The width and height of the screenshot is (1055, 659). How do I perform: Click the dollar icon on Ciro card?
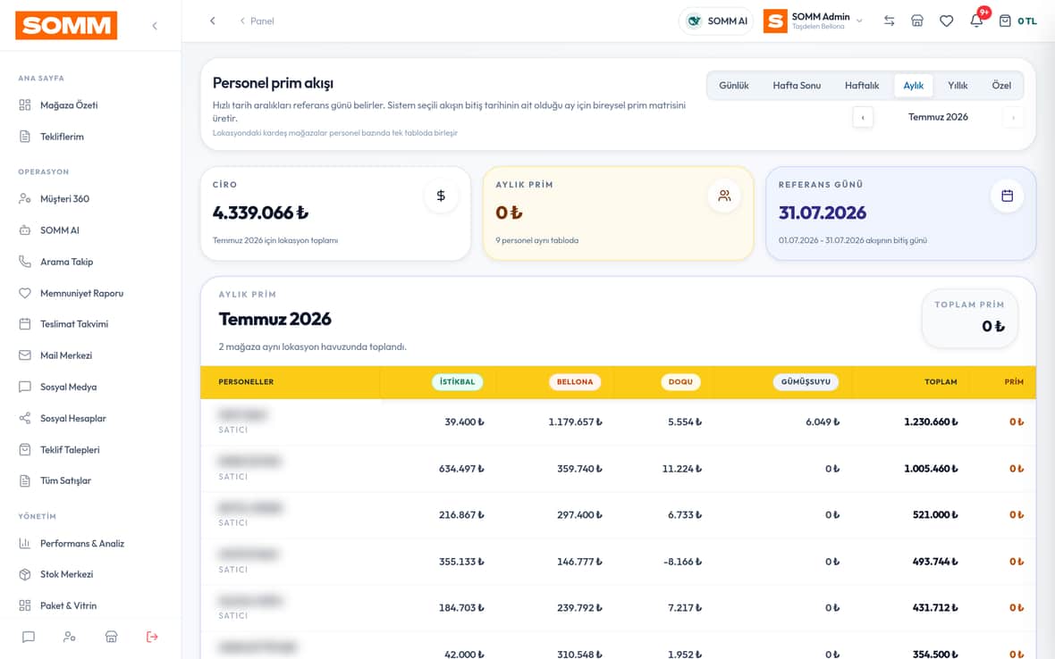coord(441,196)
